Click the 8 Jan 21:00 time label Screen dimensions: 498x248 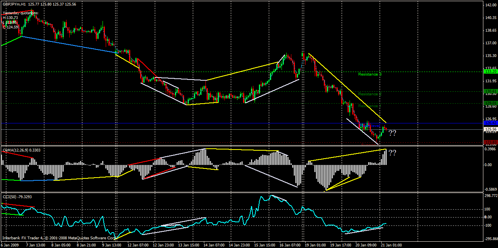click(x=86, y=245)
